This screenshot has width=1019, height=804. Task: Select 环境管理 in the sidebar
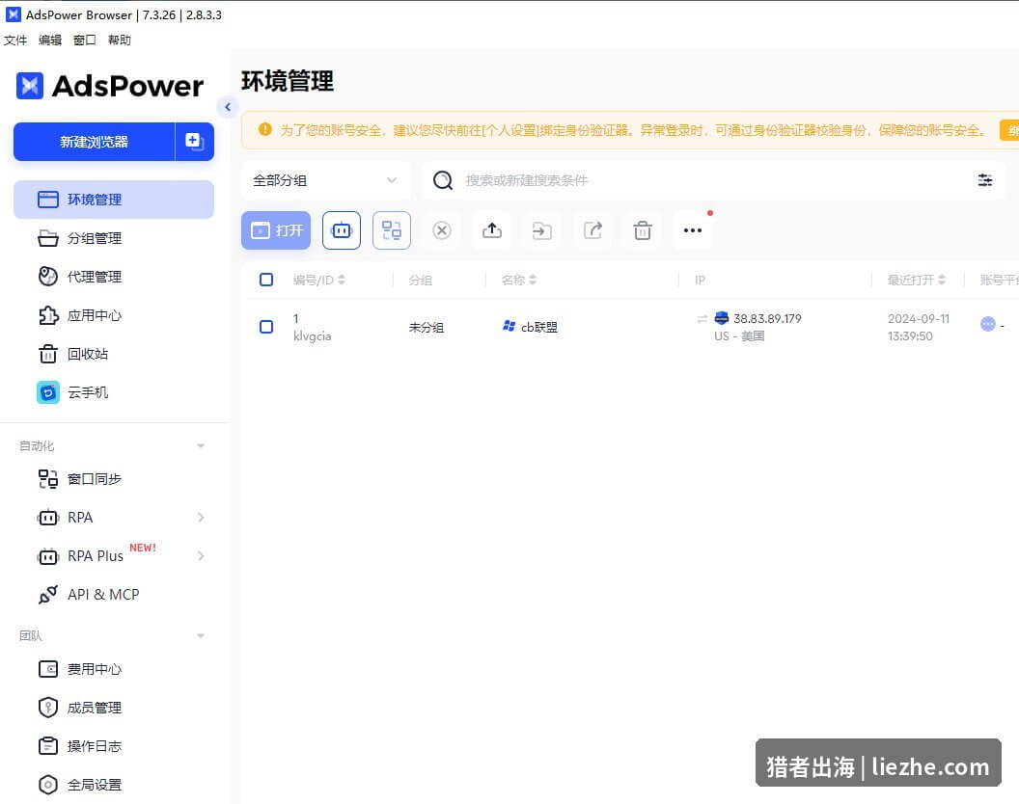pos(114,200)
